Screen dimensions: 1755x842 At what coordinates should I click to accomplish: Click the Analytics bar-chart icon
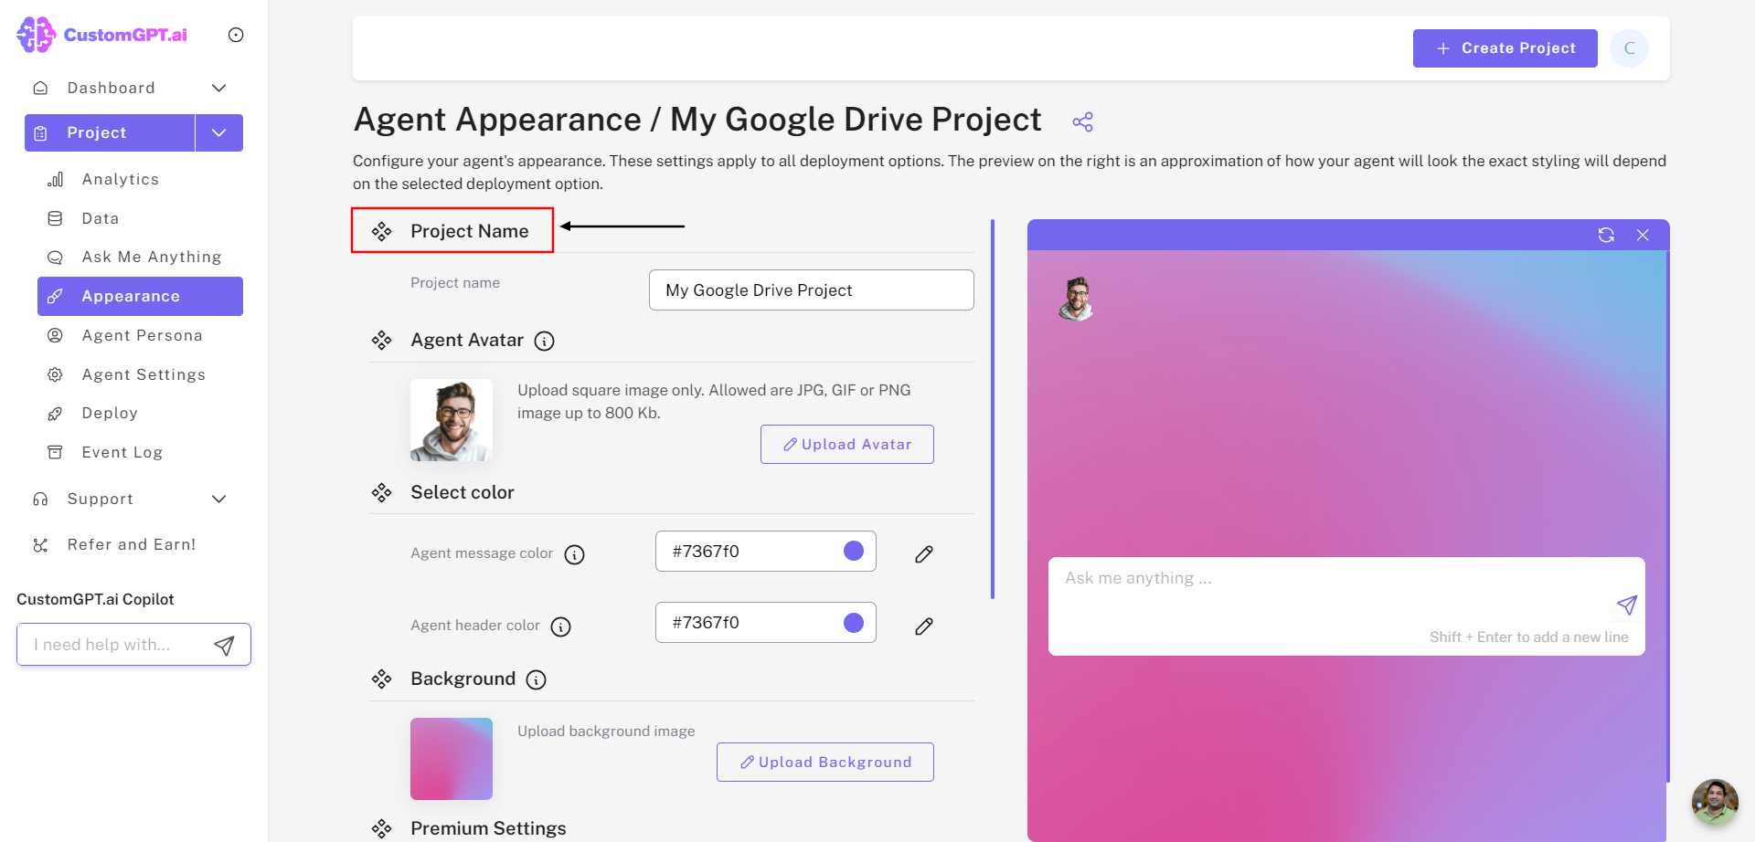tap(55, 179)
